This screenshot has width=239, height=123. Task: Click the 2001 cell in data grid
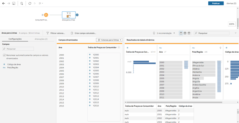tap(160, 115)
